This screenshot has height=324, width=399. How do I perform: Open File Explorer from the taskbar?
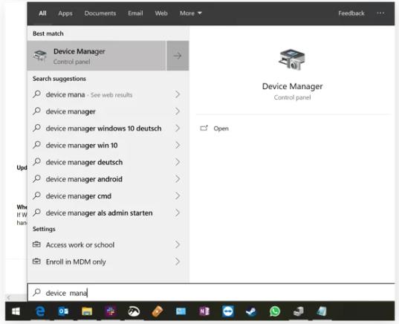pos(87,311)
